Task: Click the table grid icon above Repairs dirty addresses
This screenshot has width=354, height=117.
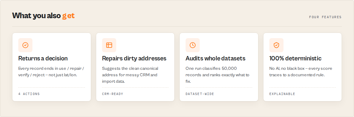Action: pyautogui.click(x=109, y=45)
